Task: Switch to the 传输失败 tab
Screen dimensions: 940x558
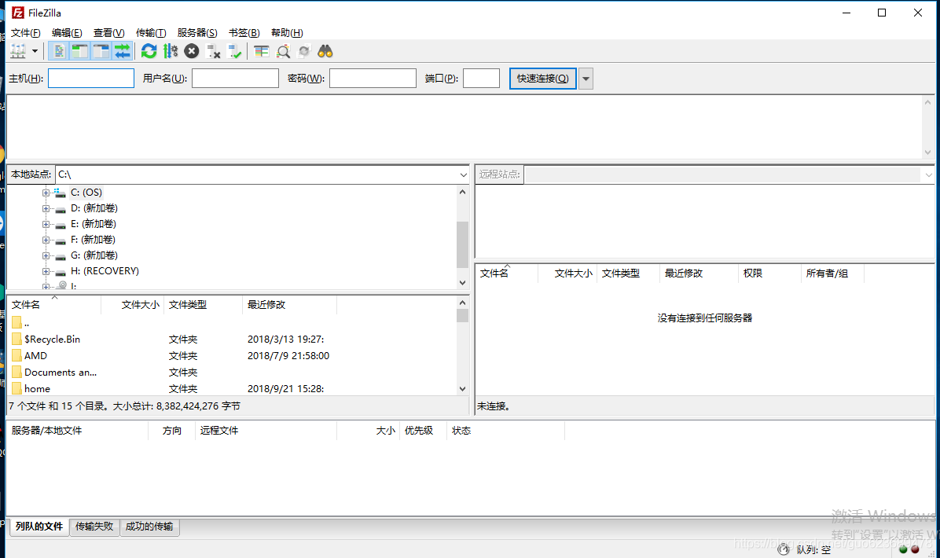Action: (94, 527)
